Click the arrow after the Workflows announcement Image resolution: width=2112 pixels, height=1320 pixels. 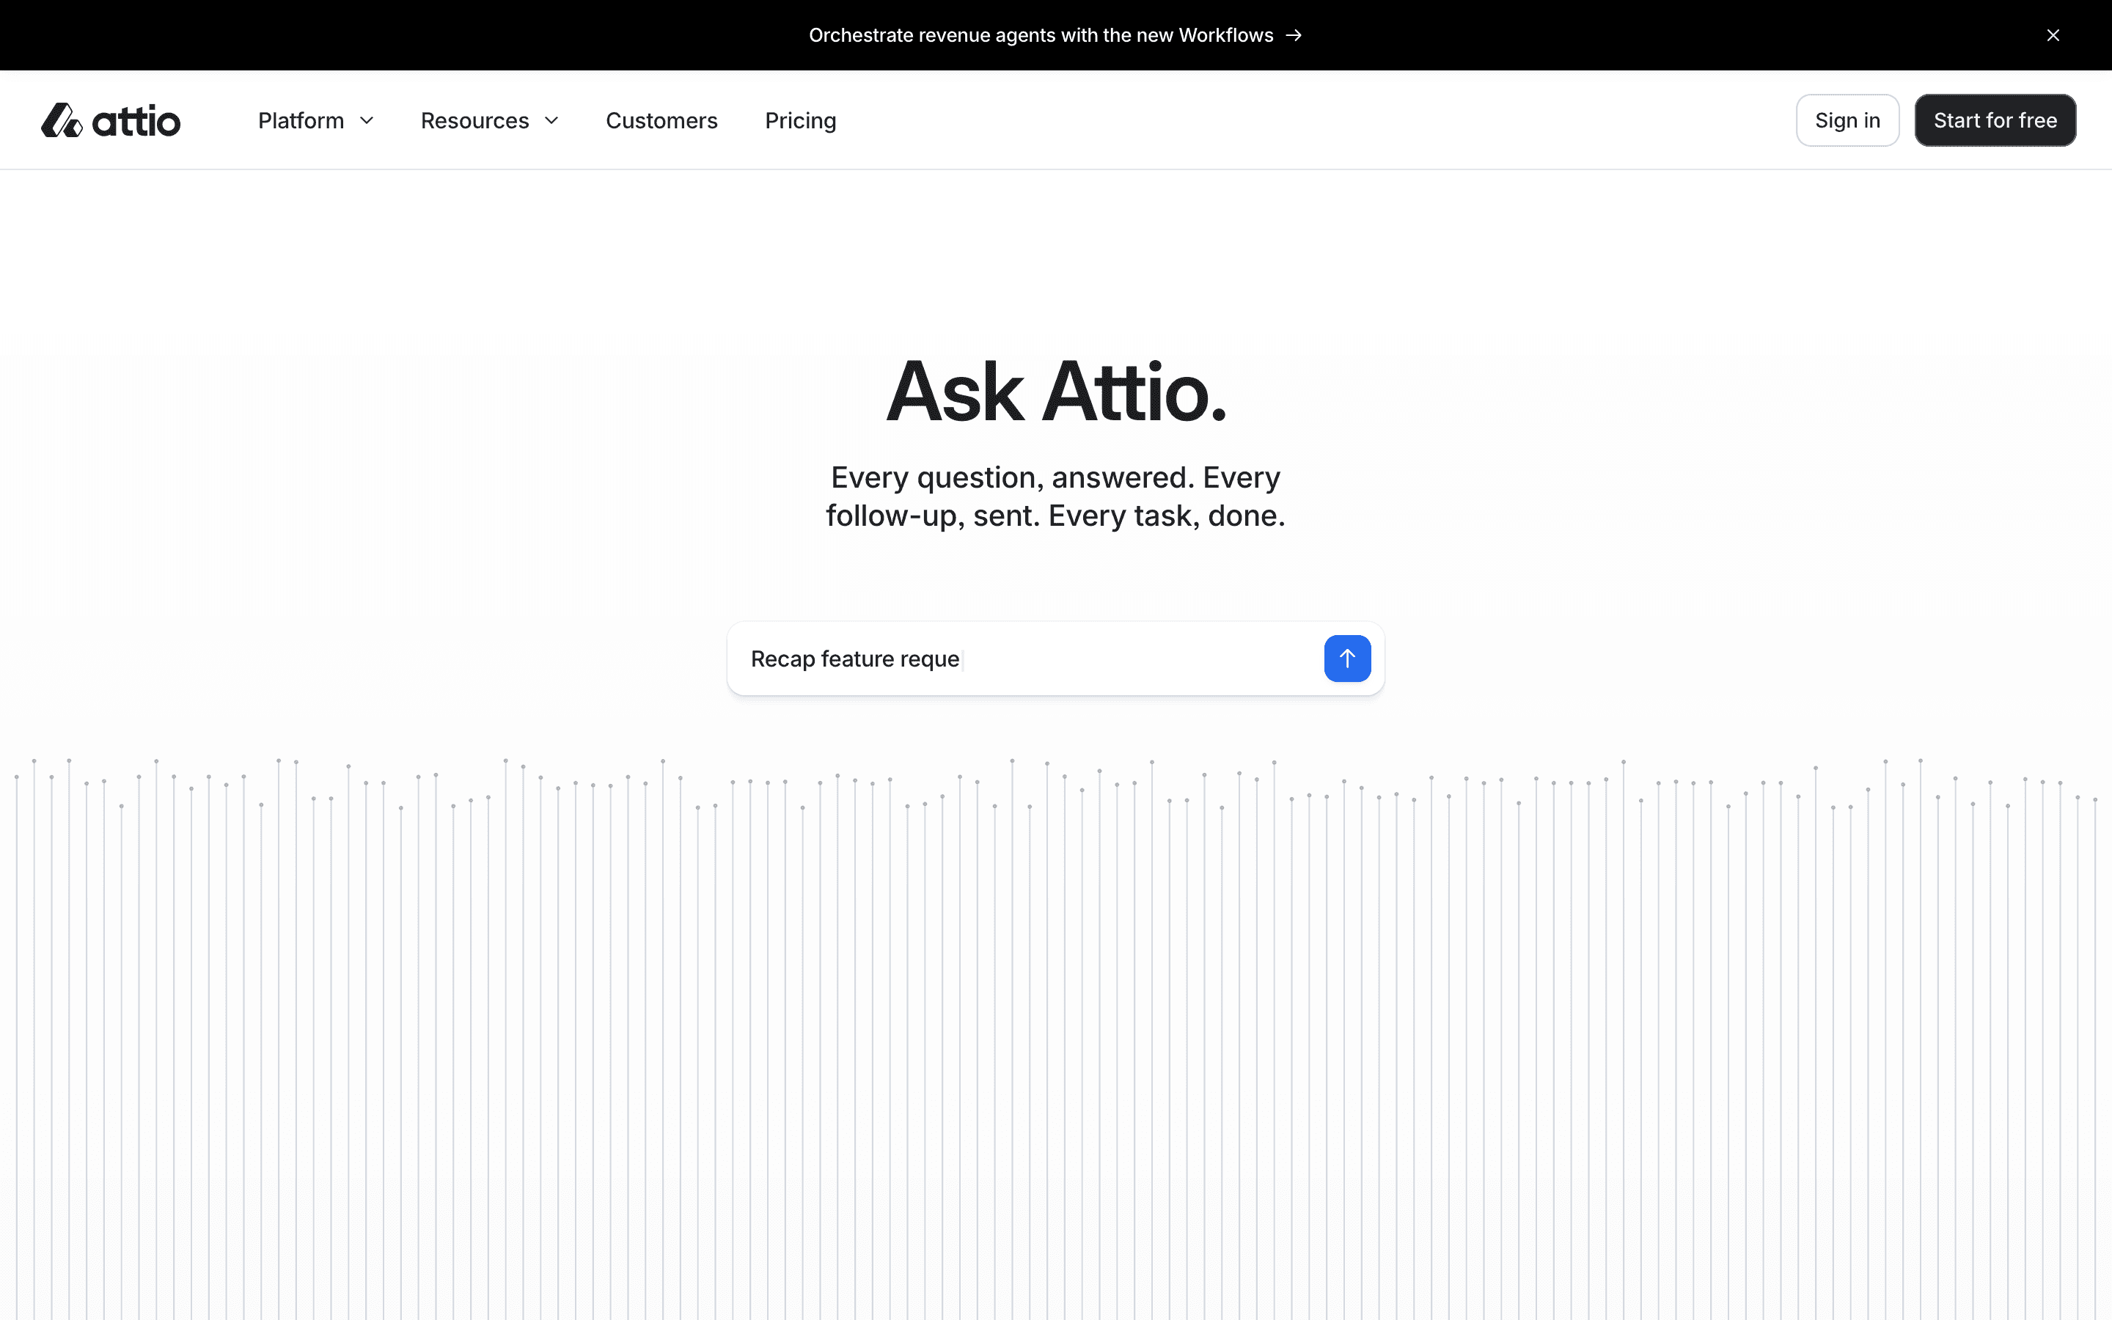click(x=1294, y=35)
